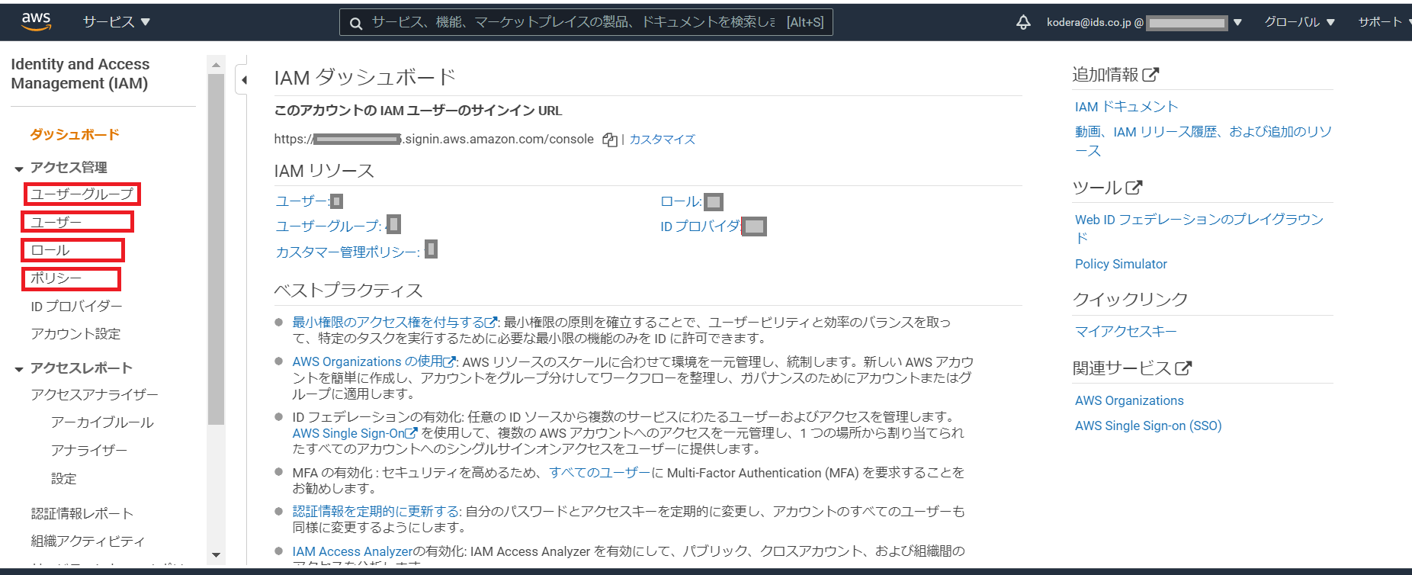Image resolution: width=1412 pixels, height=575 pixels.
Task: Open 最小権限のアクセス権を付与する link
Action: point(395,323)
